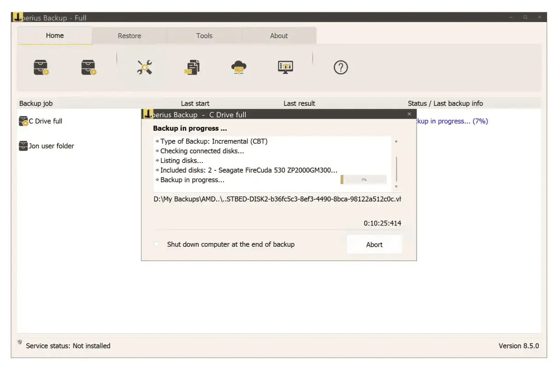This screenshot has height=365, width=553.
Task: Open monitoring console screen icon
Action: coord(286,68)
